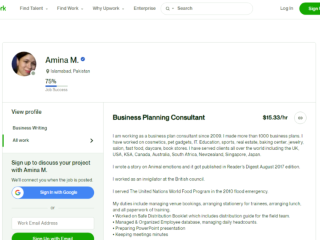Click the online status dot on avatar
The height and width of the screenshot is (240, 320).
point(33,73)
